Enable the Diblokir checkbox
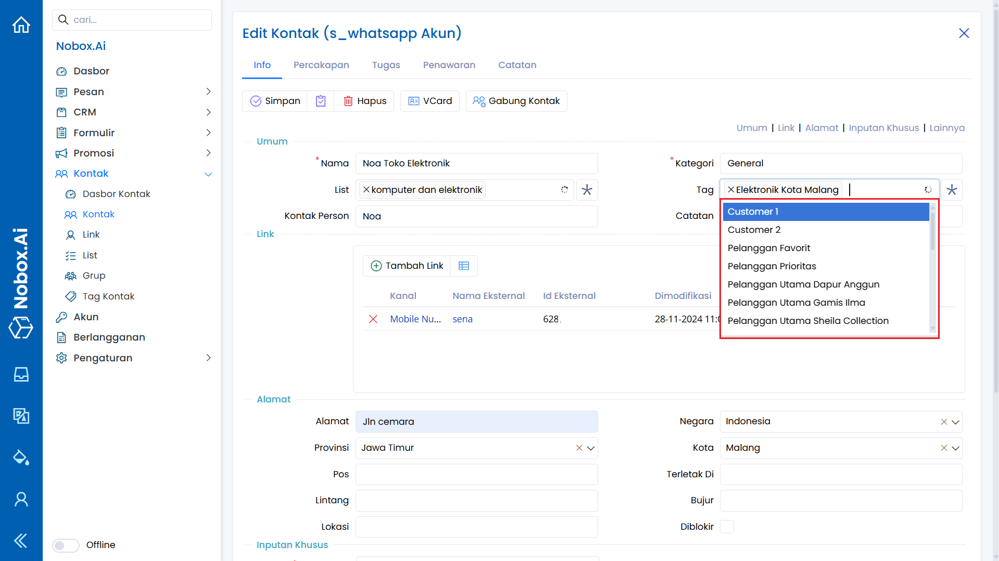Screen dimensions: 999x561 pos(727,526)
